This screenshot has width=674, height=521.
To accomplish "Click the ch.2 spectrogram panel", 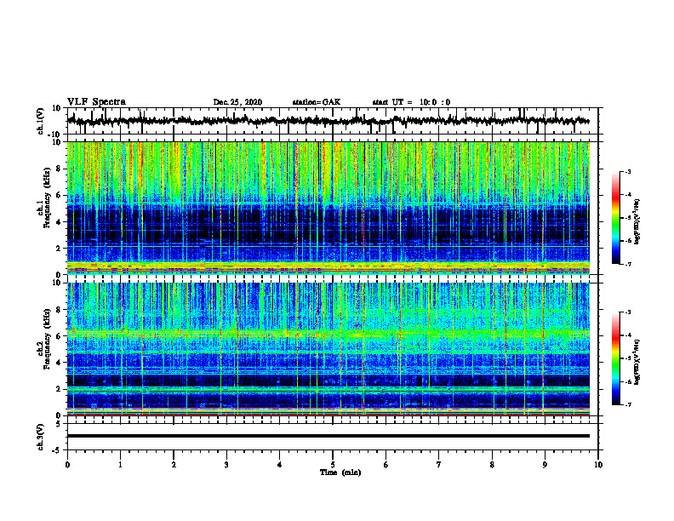I will point(328,349).
